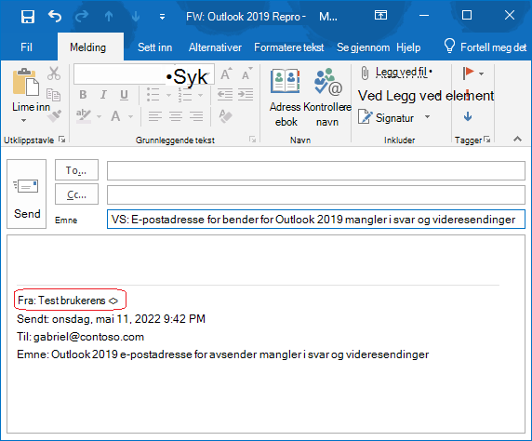Image resolution: width=532 pixels, height=441 pixels.
Task: Open the font color picker arrow
Action: [130, 116]
